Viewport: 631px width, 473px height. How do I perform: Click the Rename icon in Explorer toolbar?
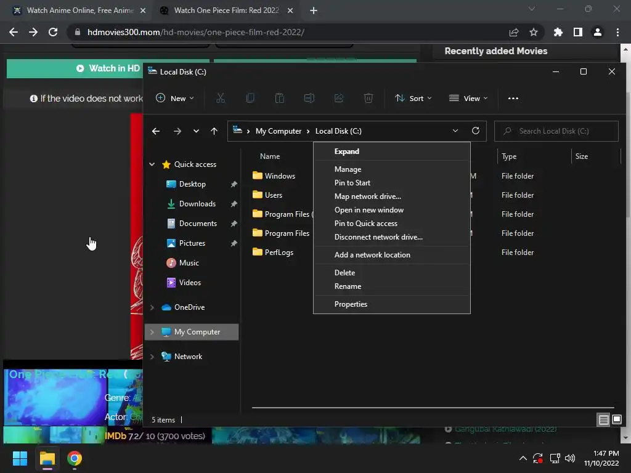pos(309,98)
